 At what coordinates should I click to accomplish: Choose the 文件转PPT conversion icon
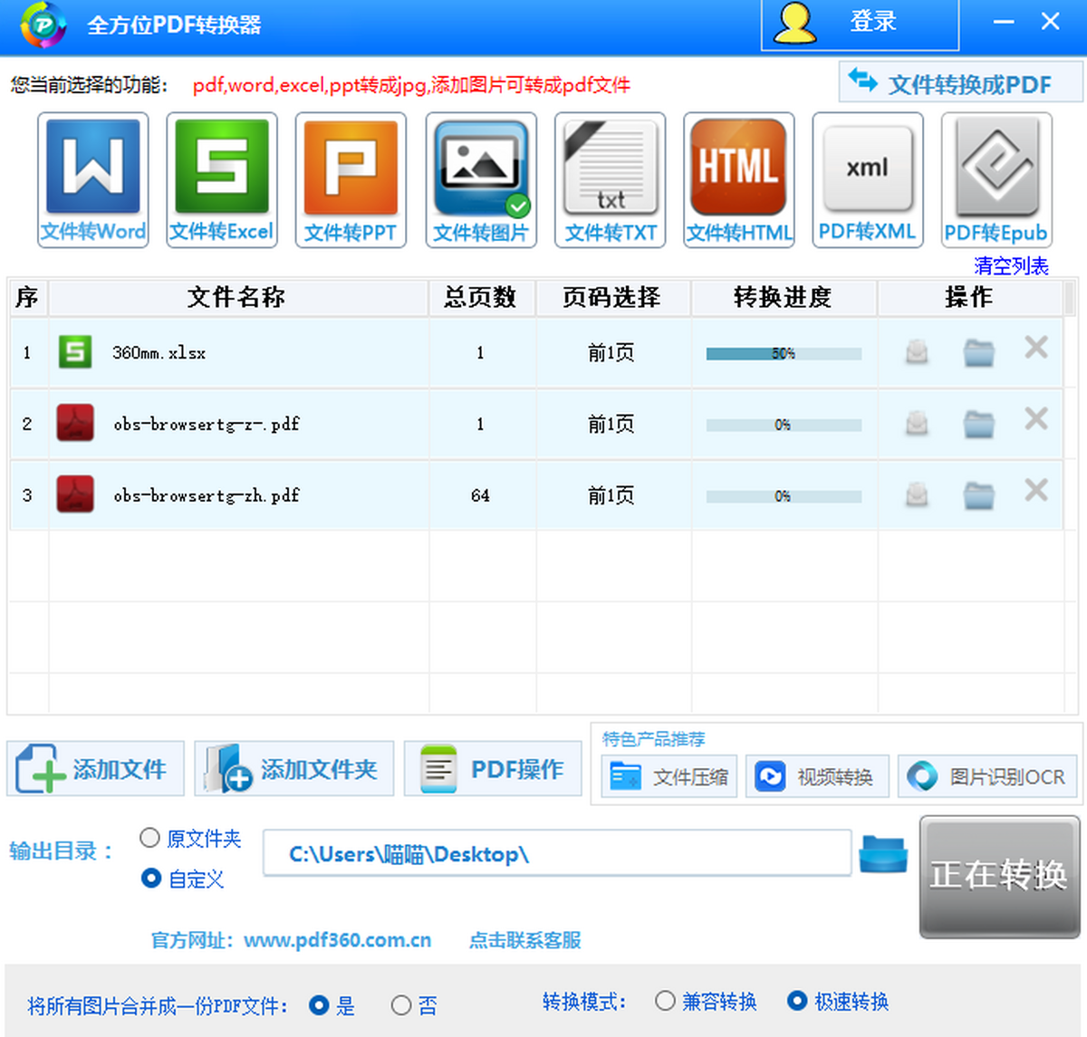pyautogui.click(x=351, y=179)
